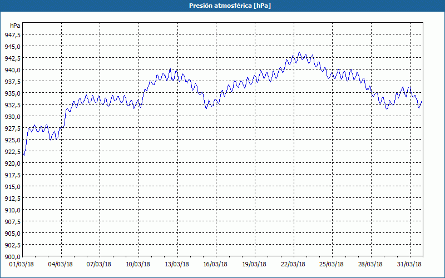Click the pressure curve's highest peak near 22/03/18
Viewport: 445px width, 278px height.
tap(299, 52)
